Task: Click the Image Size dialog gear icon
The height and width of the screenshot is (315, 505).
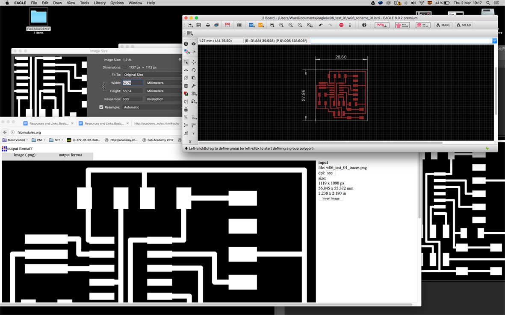Action: point(180,59)
